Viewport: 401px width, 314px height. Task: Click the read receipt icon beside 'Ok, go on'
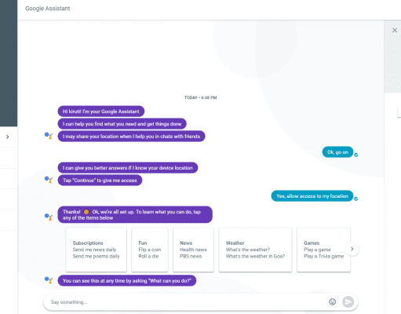[356, 155]
